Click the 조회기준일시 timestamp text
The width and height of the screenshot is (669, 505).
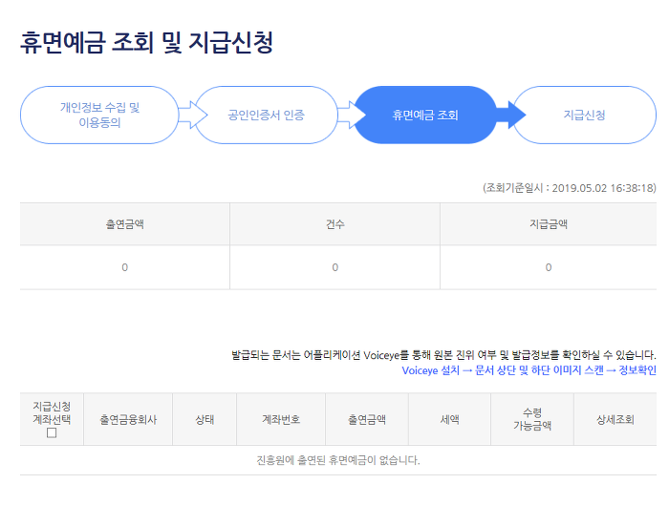(x=570, y=188)
